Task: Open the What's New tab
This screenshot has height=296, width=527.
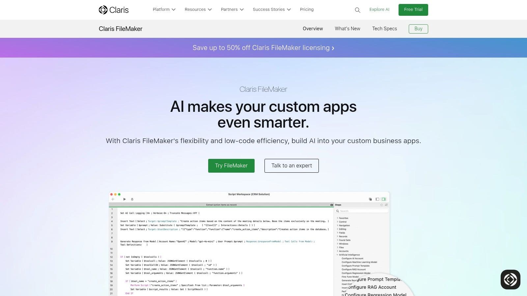Action: [x=347, y=29]
